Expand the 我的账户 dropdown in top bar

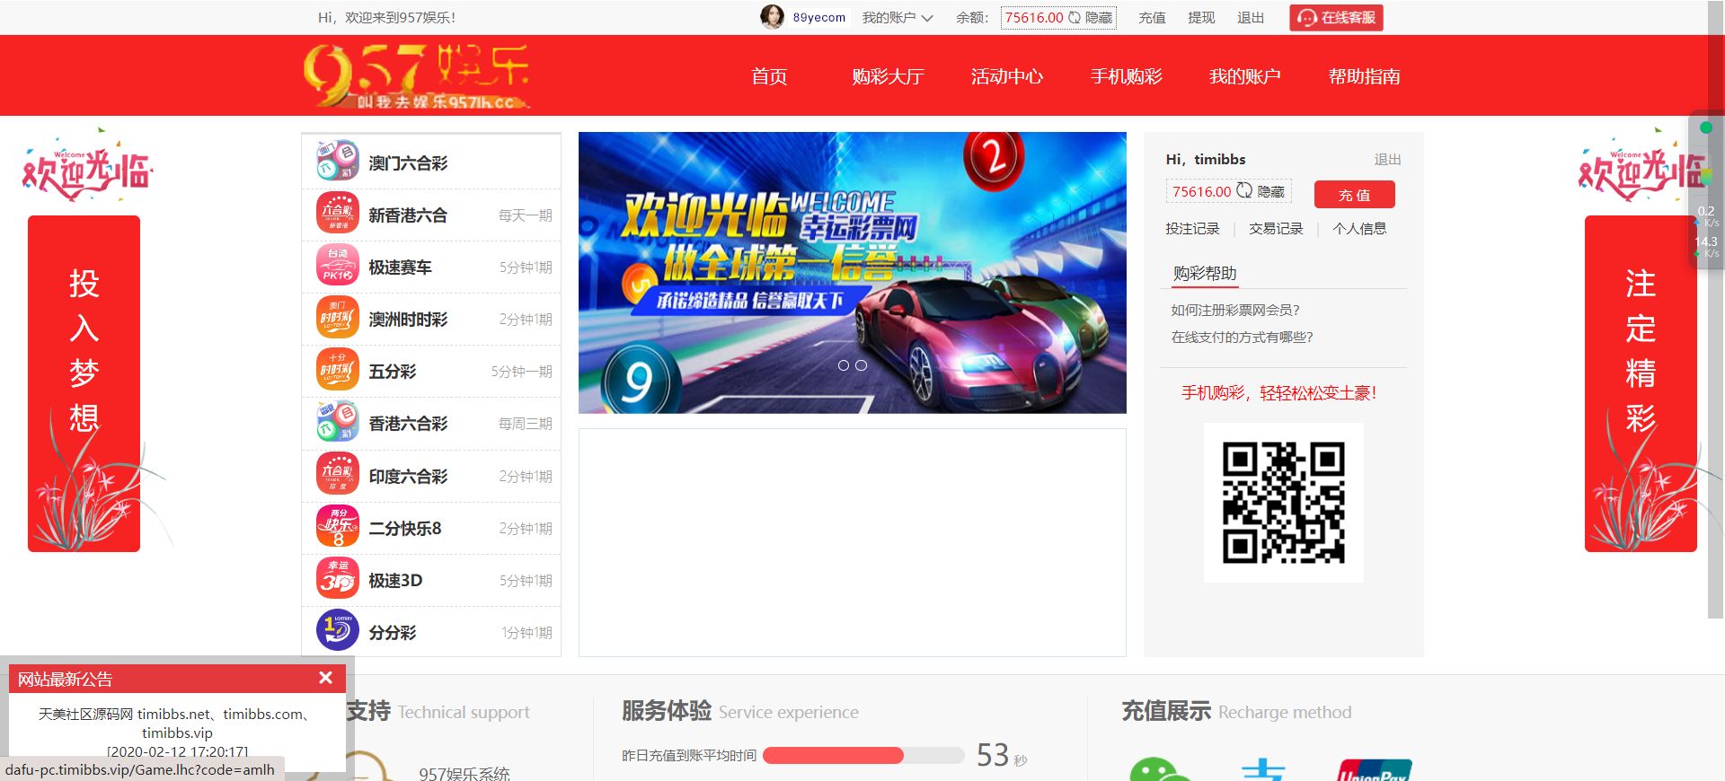898,17
